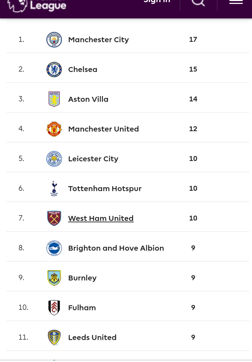This screenshot has height=362, width=252.
Task: Click the Brighton seagull badge
Action: pos(54,248)
